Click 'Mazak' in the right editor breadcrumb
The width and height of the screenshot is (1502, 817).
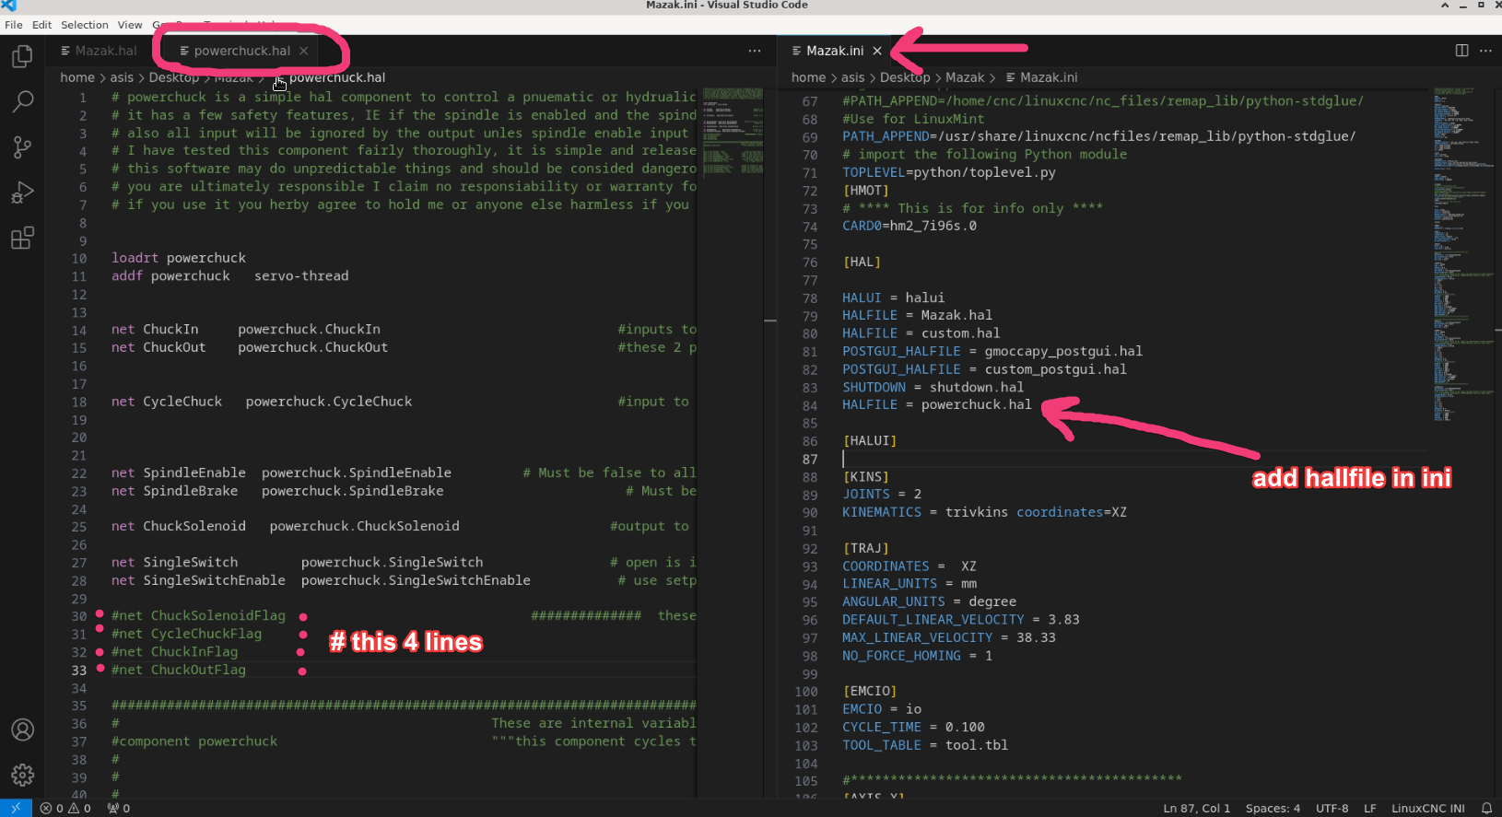pos(965,77)
